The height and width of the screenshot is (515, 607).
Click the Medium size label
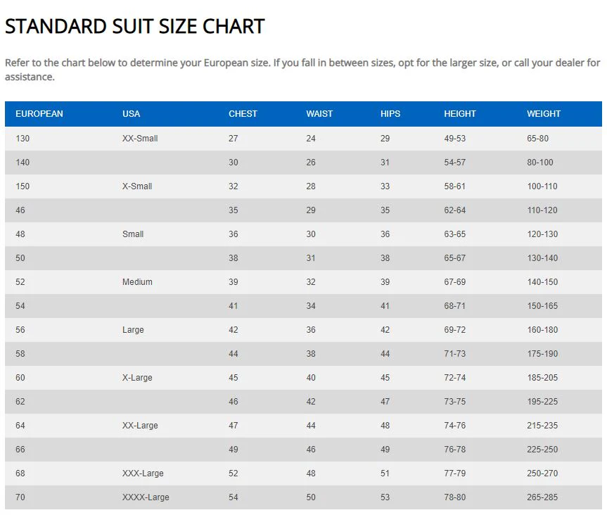coord(137,282)
